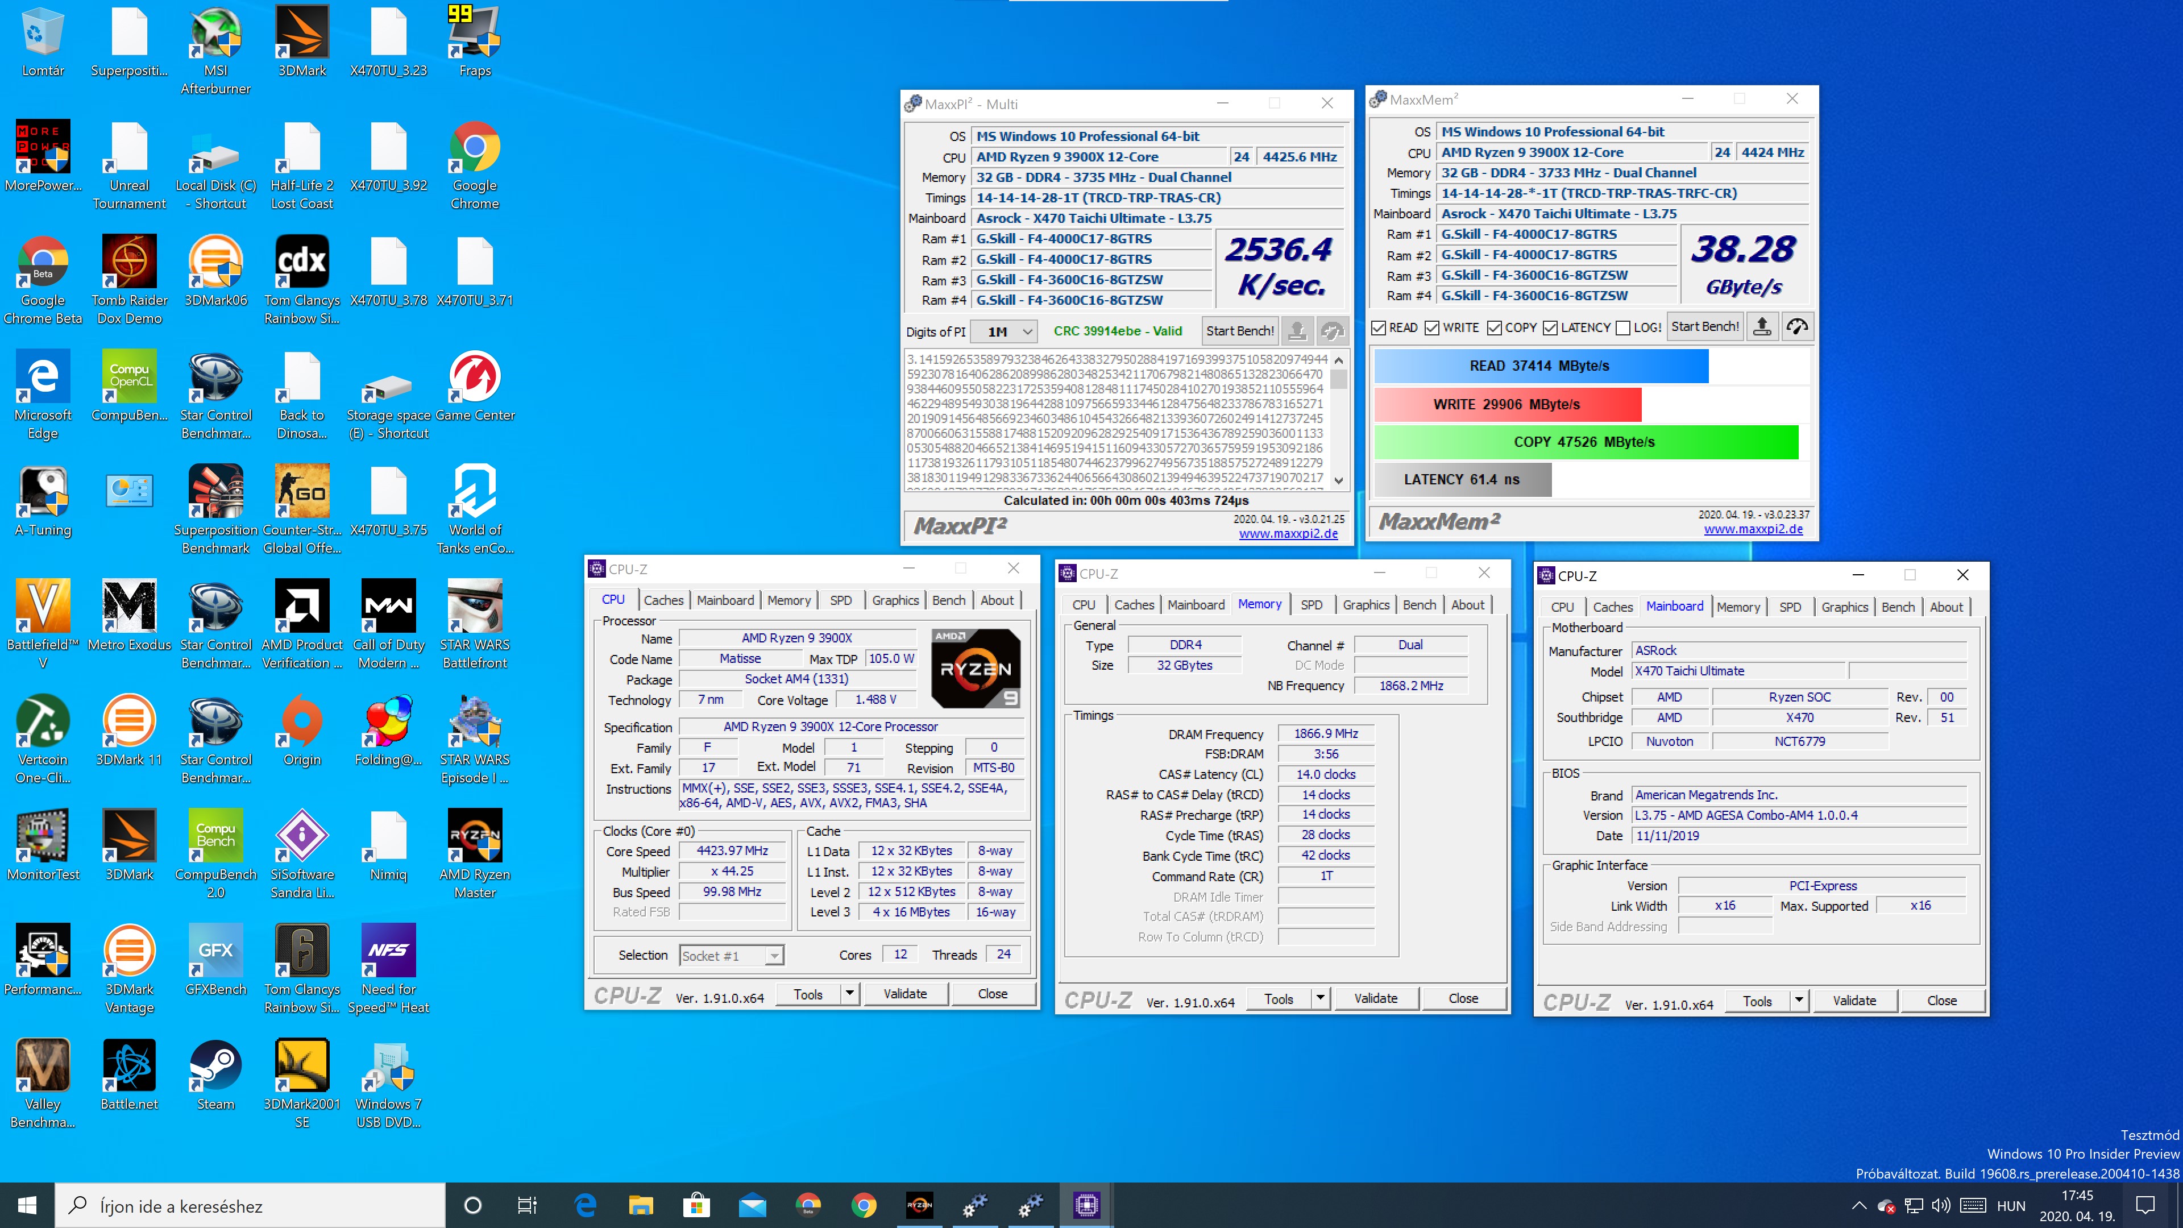The height and width of the screenshot is (1228, 2183).
Task: Open Microsoft Edge desktop icon
Action: [x=43, y=396]
